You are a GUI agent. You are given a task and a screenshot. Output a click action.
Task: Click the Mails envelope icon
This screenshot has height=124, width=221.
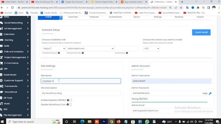coord(1,46)
